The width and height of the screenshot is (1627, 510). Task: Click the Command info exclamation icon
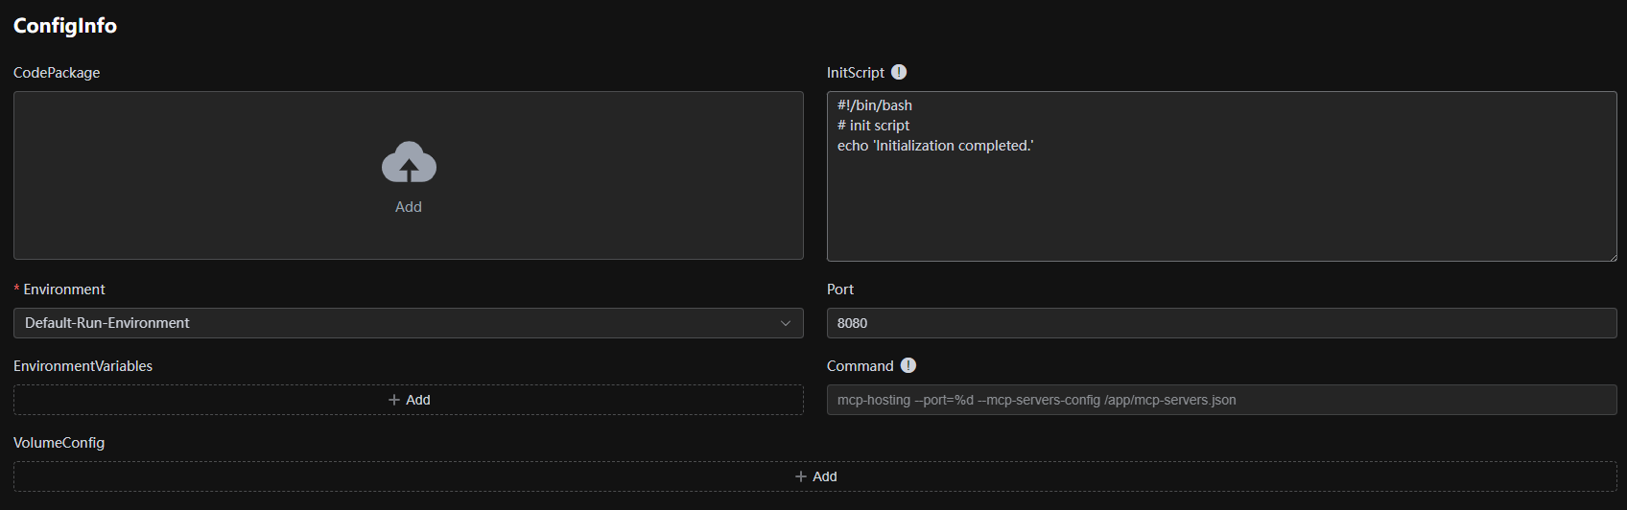click(908, 365)
